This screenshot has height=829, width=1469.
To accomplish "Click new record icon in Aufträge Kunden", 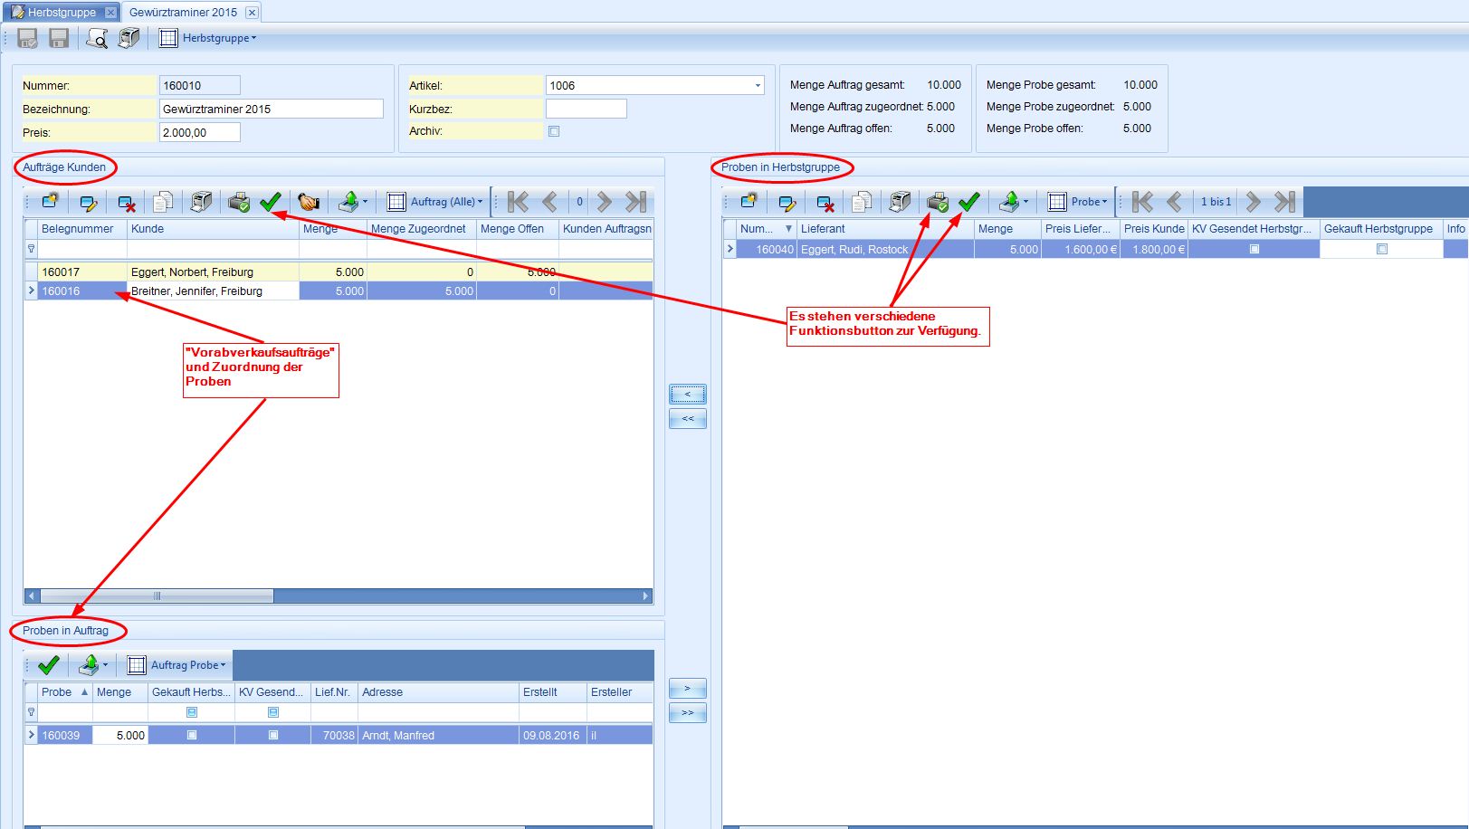I will point(50,202).
